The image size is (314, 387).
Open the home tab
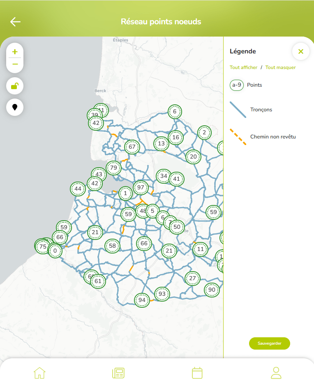click(39, 373)
